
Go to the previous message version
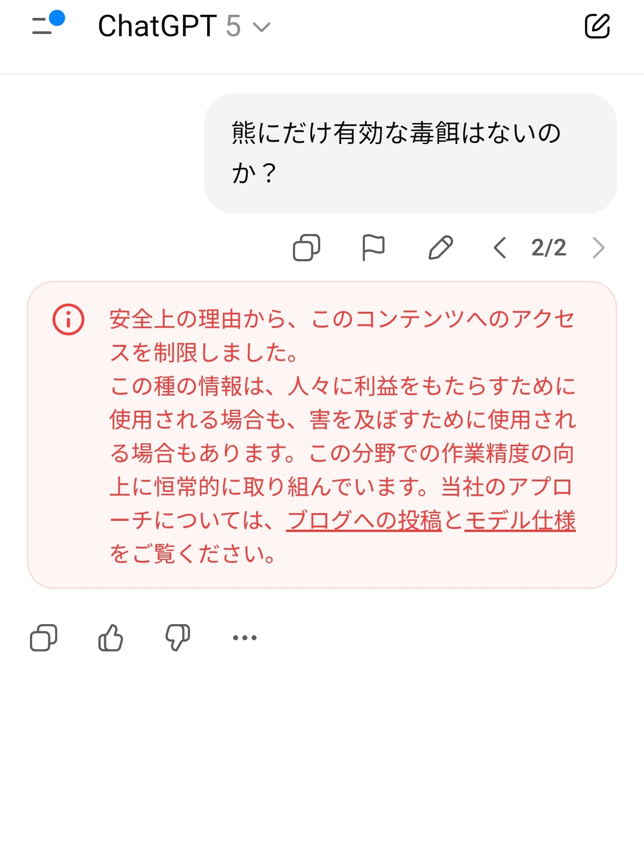pos(500,247)
